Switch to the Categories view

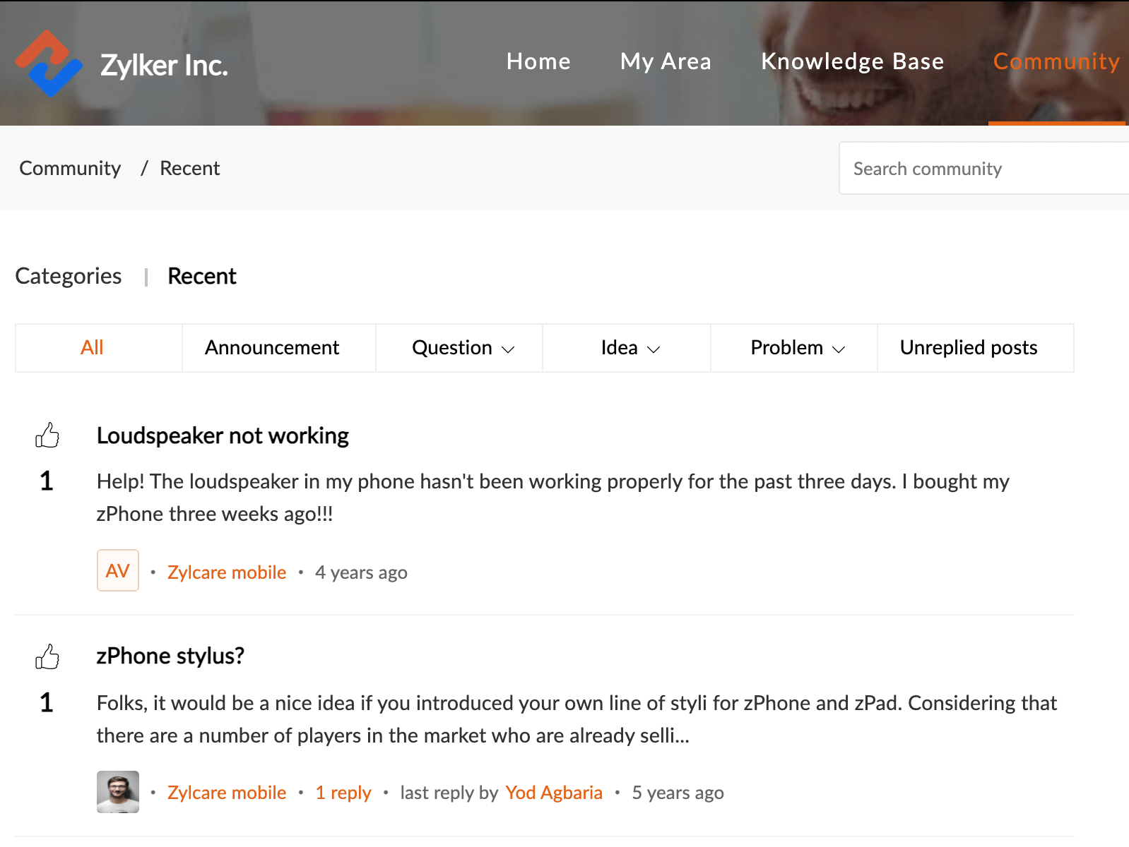click(69, 276)
